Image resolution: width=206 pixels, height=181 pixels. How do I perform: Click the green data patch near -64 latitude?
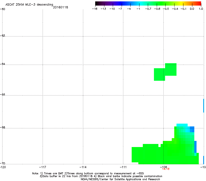pyautogui.click(x=165, y=72)
